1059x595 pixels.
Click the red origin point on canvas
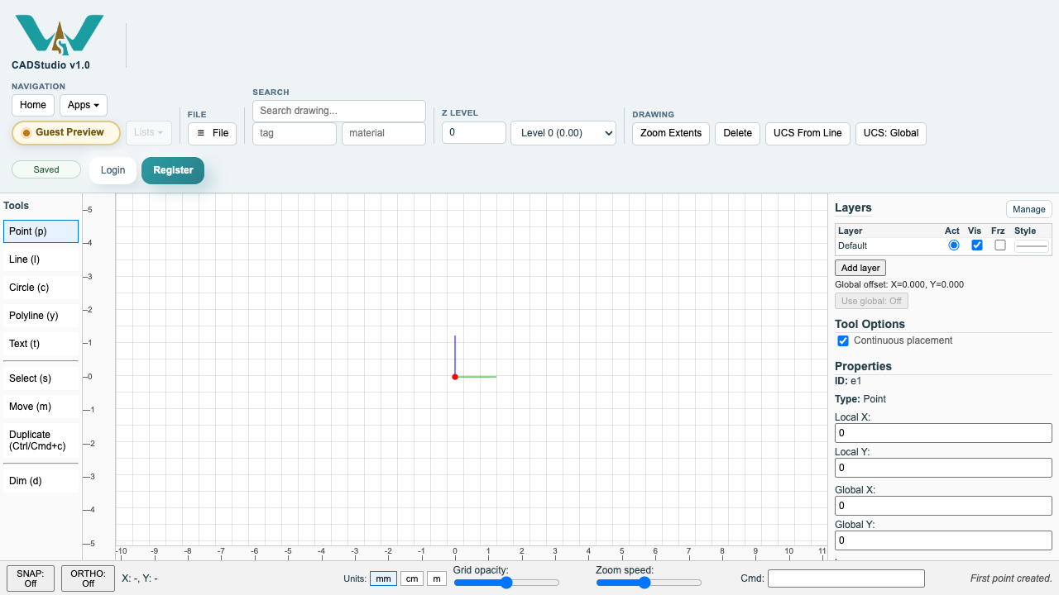[x=455, y=377]
